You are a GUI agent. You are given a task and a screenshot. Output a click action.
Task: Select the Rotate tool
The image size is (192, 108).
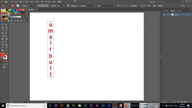[x=2, y=30]
